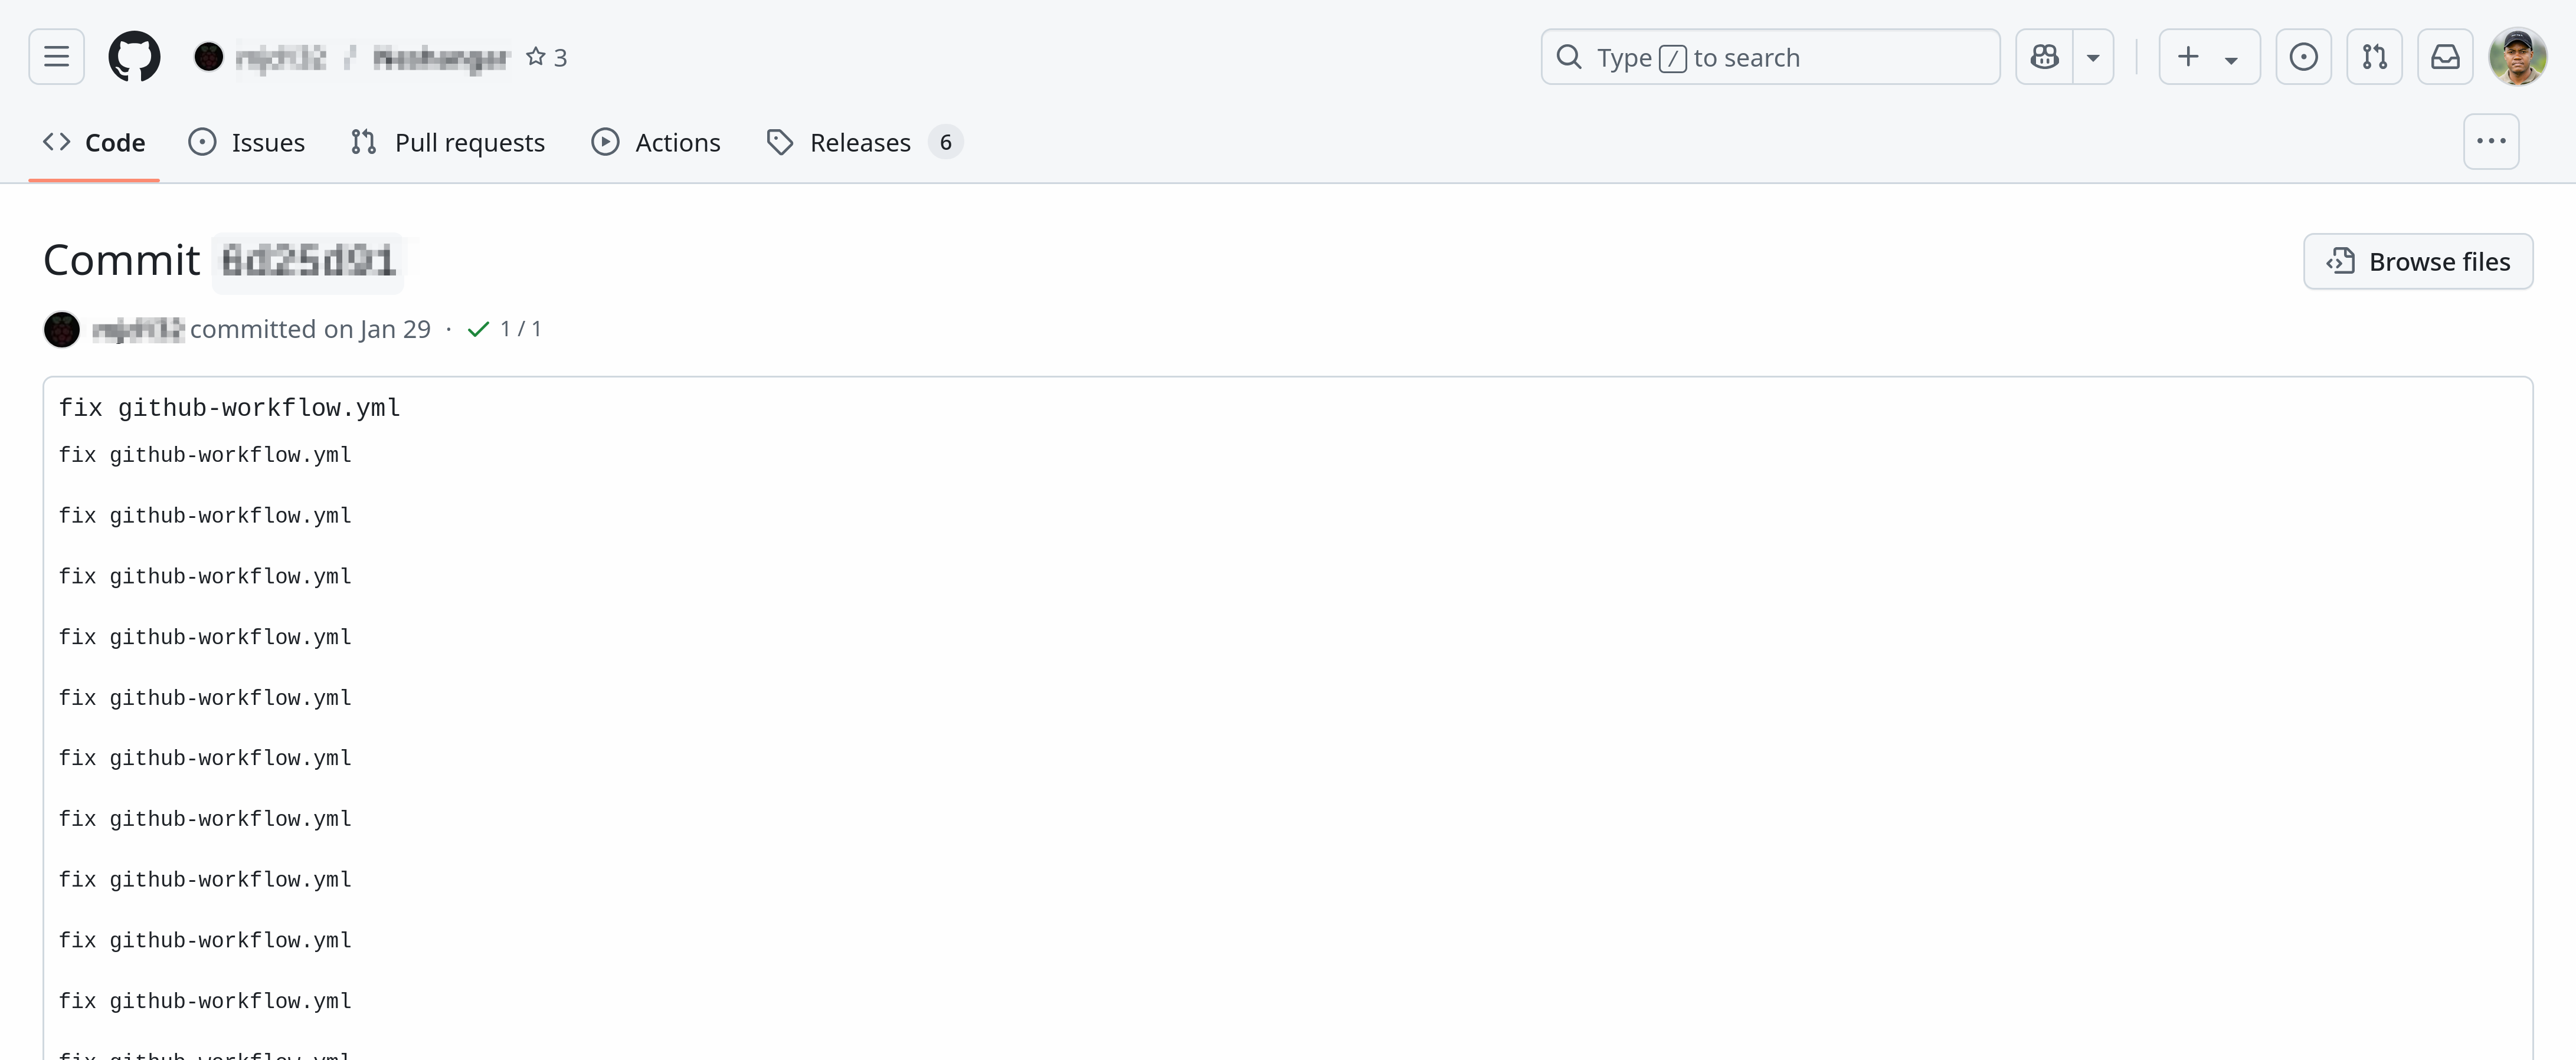Open the issues circle icon in header
The height and width of the screenshot is (1060, 2576).
tap(2303, 57)
